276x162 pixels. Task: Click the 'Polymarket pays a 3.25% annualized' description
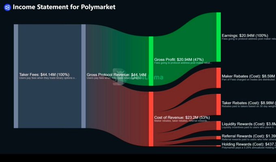click(249, 147)
